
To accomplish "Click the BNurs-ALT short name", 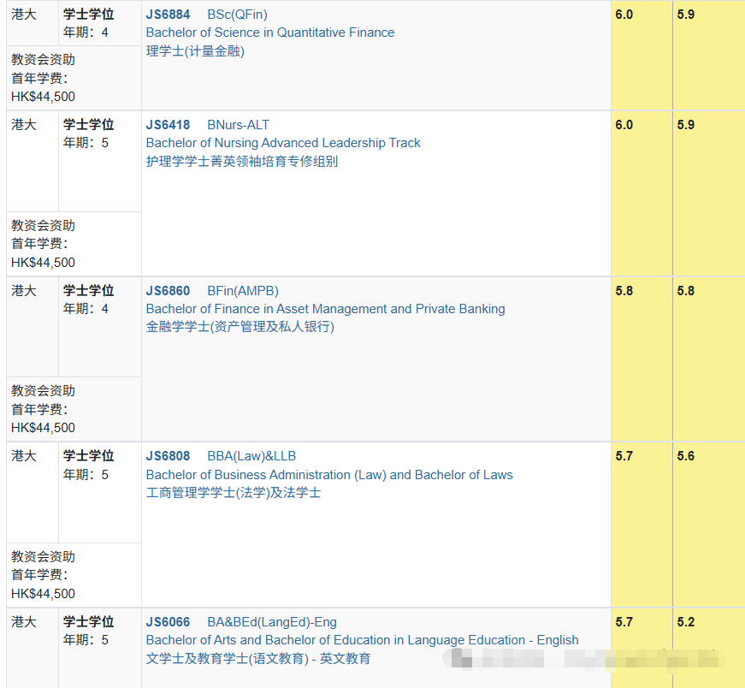I will click(238, 125).
